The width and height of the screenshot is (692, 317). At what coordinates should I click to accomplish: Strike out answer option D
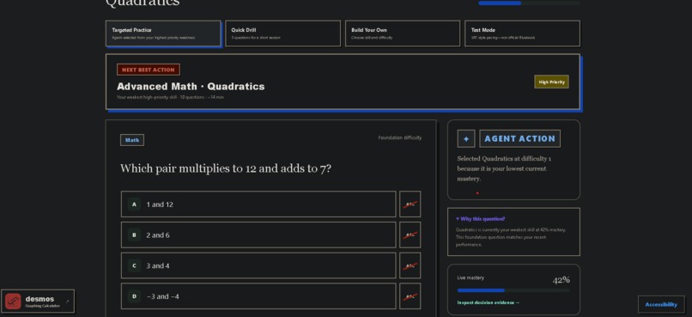pyautogui.click(x=410, y=296)
